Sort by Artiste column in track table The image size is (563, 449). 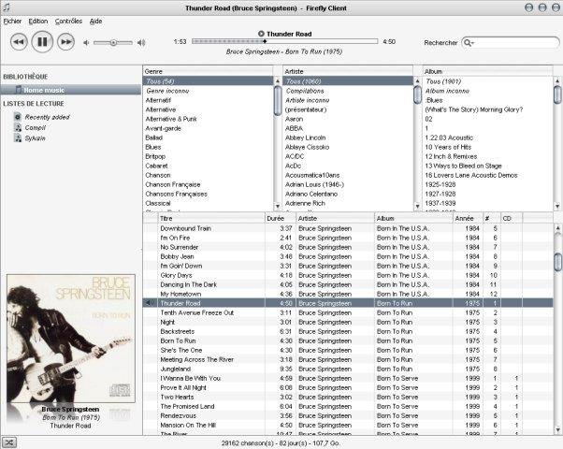point(335,218)
